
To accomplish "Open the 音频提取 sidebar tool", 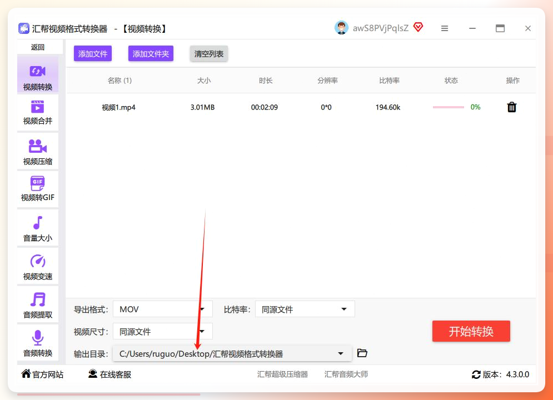I will 38,305.
